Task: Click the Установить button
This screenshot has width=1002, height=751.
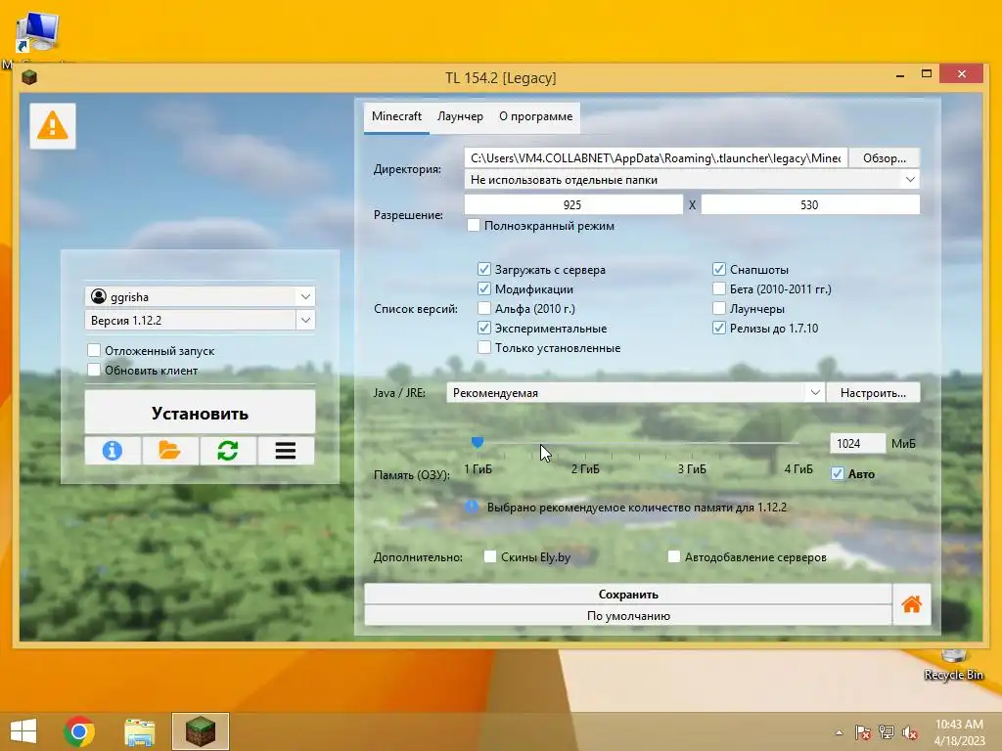Action: coord(200,414)
